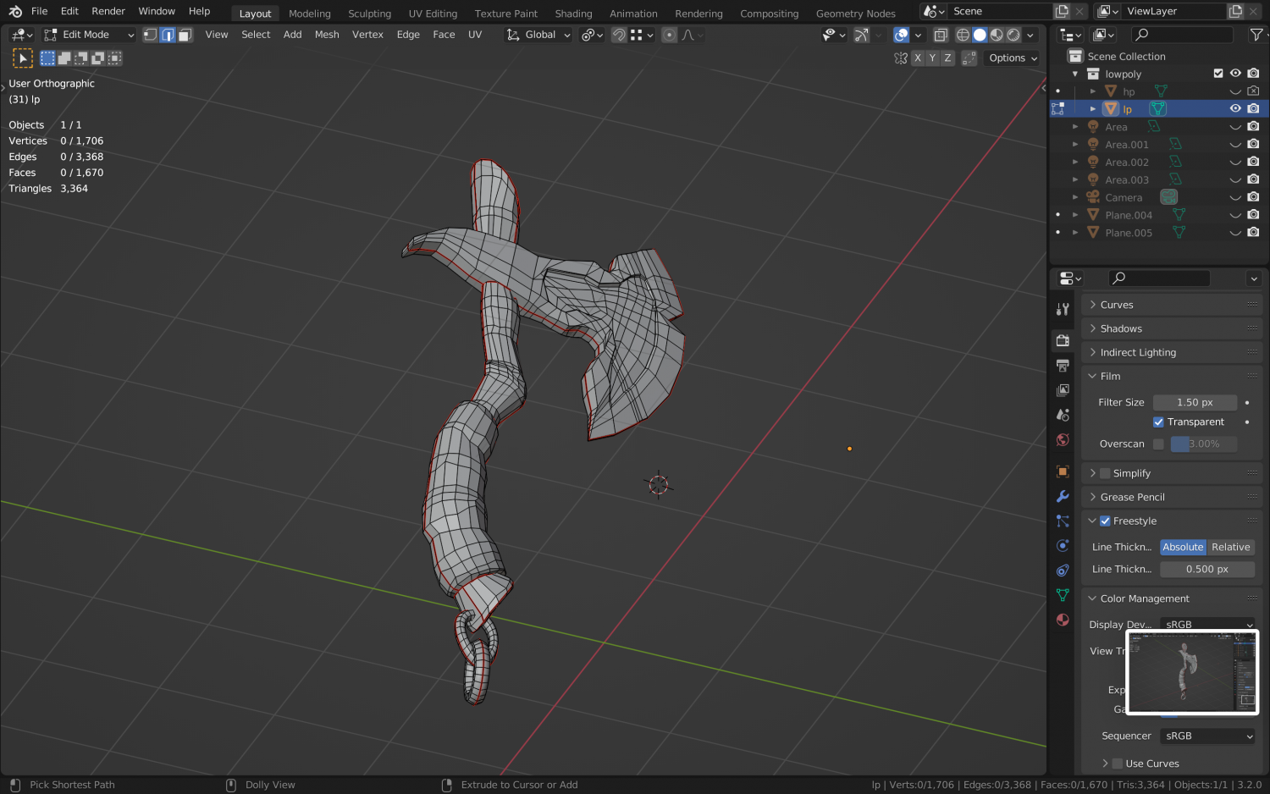Switch to wireframe viewport shading

(964, 35)
